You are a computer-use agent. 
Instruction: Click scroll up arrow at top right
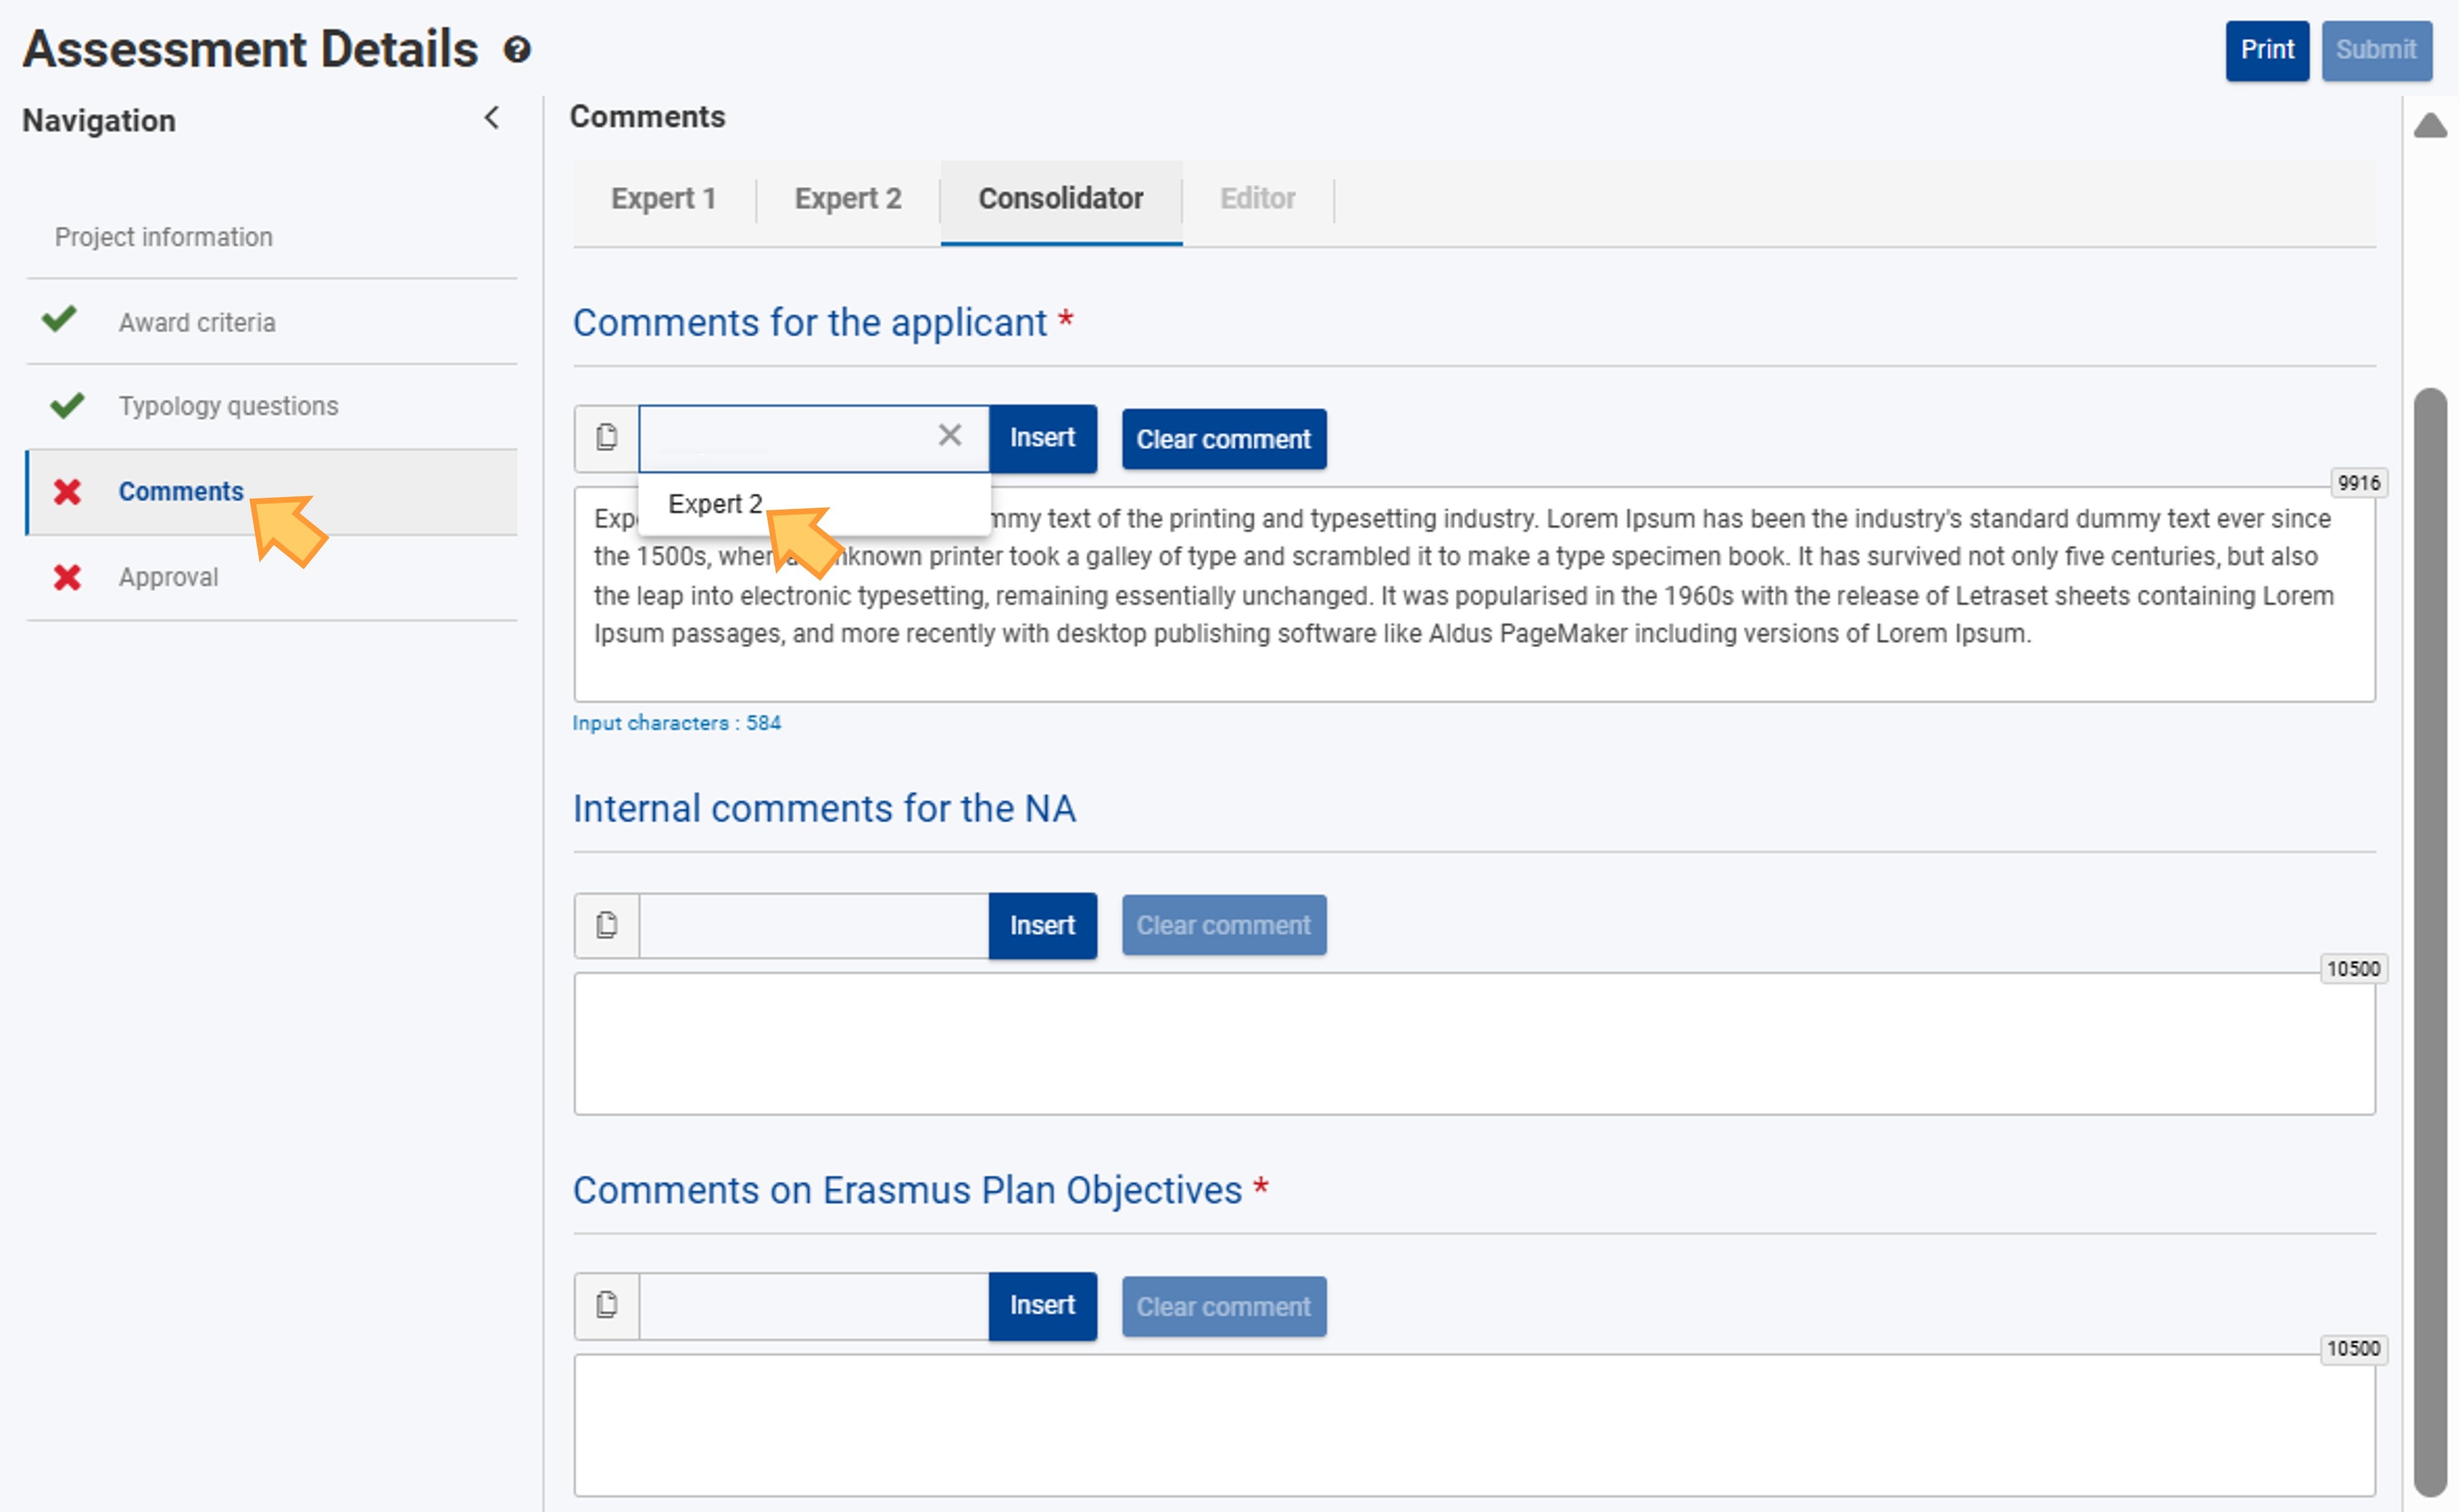click(x=2430, y=126)
